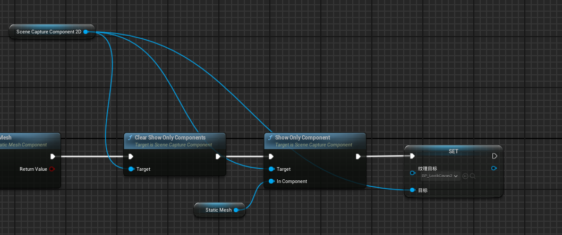This screenshot has width=562, height=235.
Task: Open the BP_LookCavas2 asset dropdown
Action: (x=440, y=176)
